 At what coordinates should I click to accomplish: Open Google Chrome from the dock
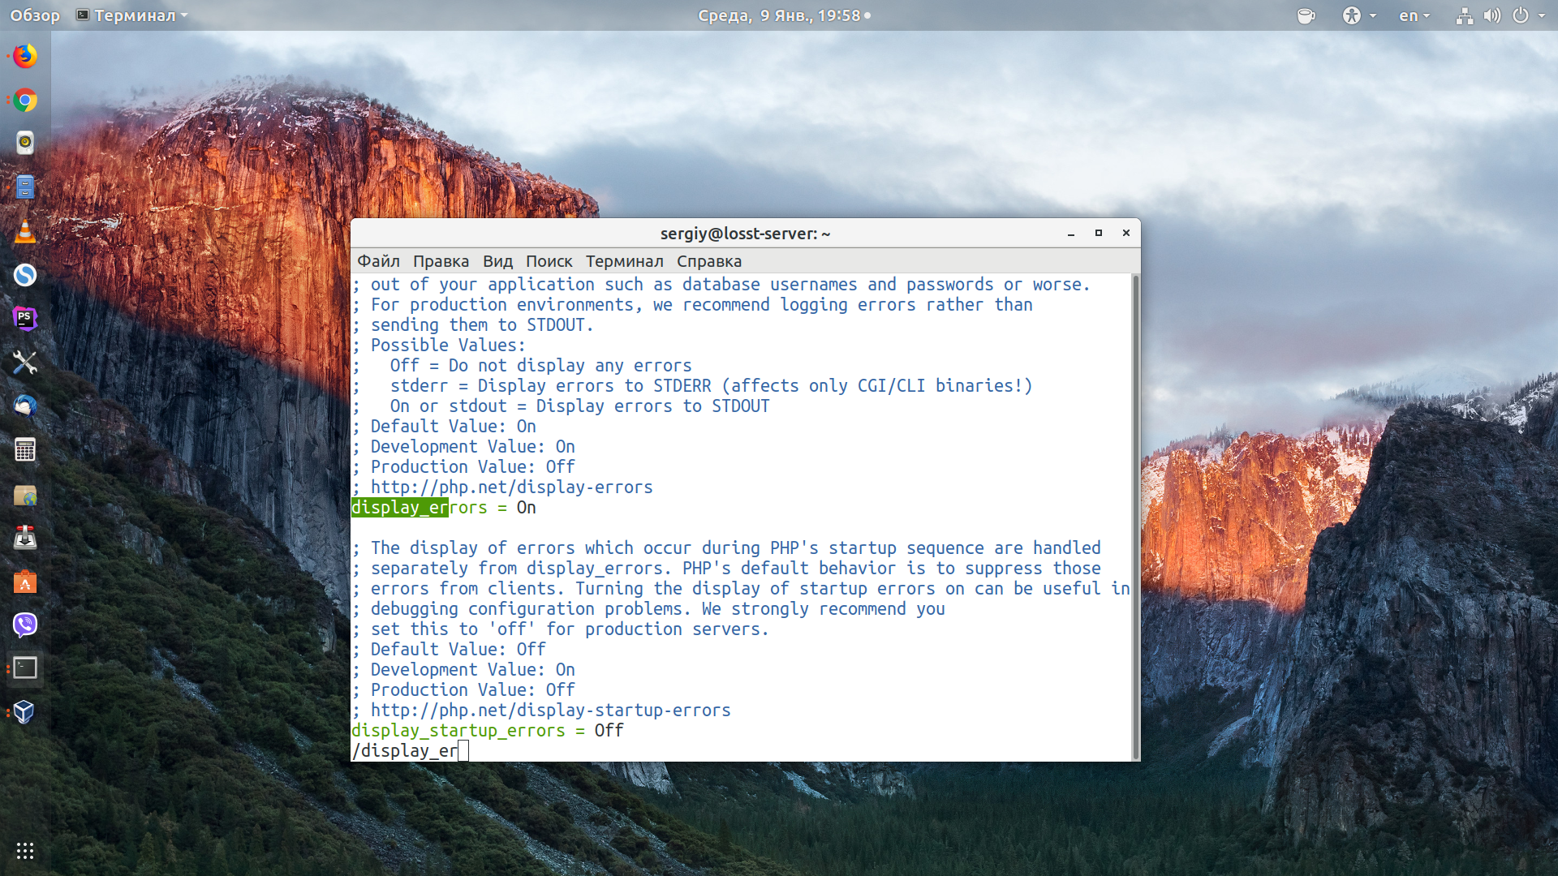pyautogui.click(x=25, y=101)
